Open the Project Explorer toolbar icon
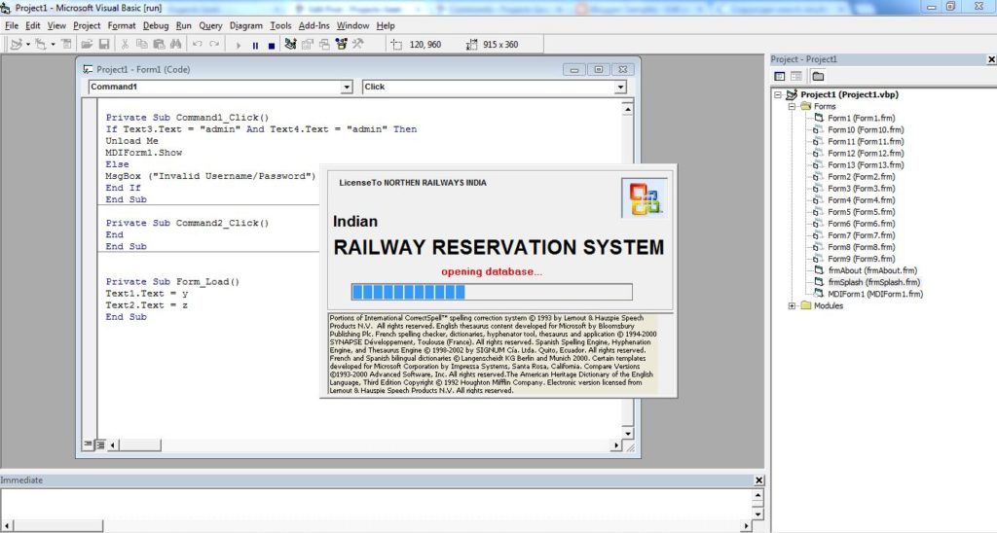This screenshot has width=997, height=533. (x=290, y=45)
